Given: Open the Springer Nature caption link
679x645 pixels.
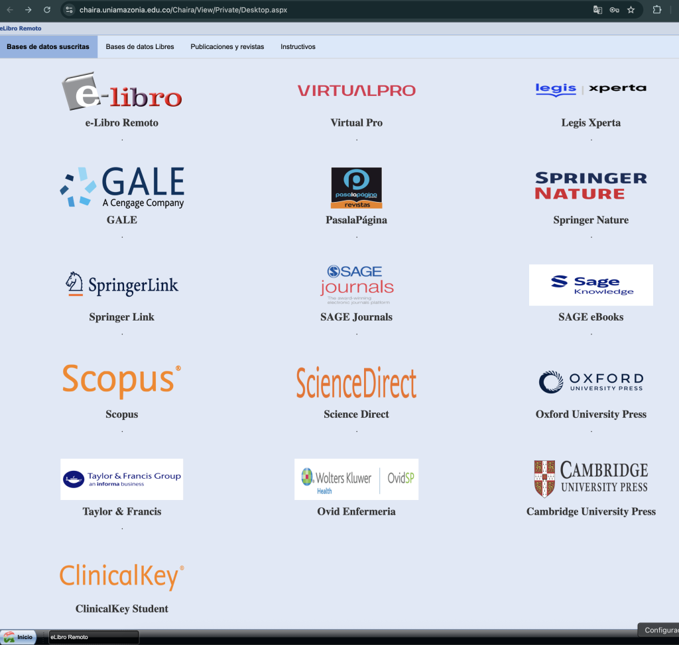Looking at the screenshot, I should pyautogui.click(x=591, y=221).
